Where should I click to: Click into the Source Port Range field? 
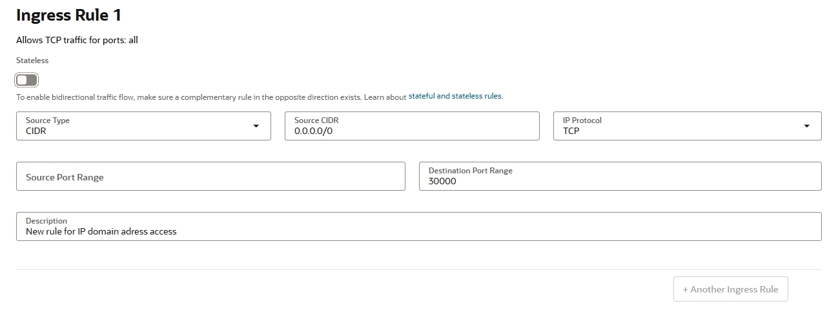pyautogui.click(x=210, y=176)
